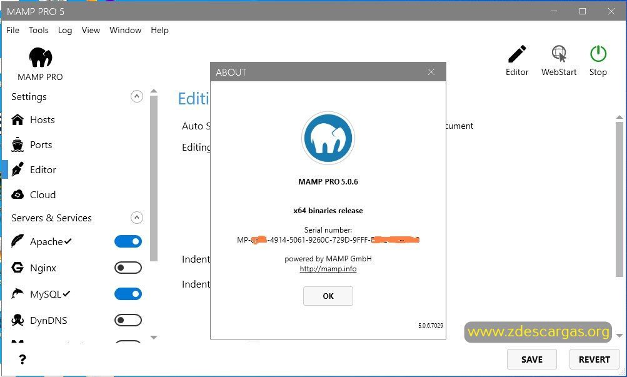
Task: Select the Ports ship icon
Action: [x=18, y=144]
